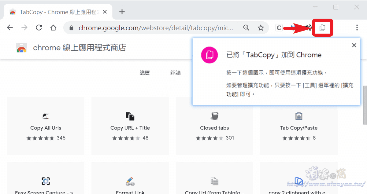Viewport: 367px width, 194px height.
Task: Open the Copy All Urls extension card
Action: point(46,126)
